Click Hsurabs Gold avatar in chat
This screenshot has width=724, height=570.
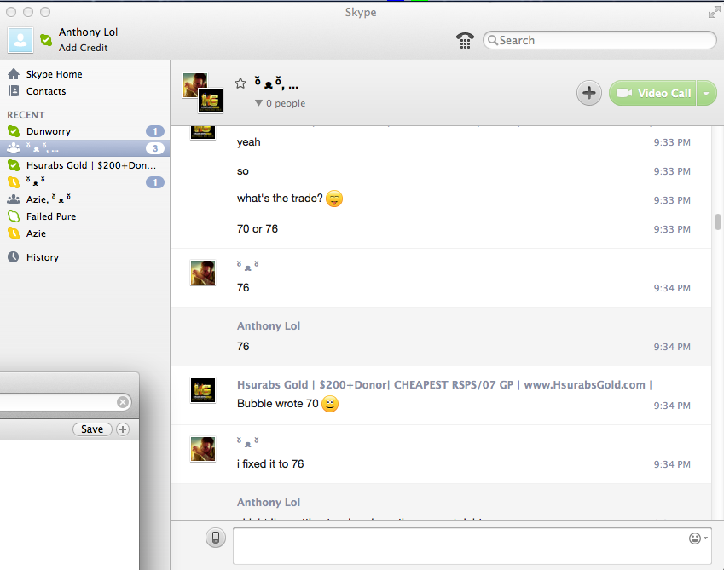203,390
